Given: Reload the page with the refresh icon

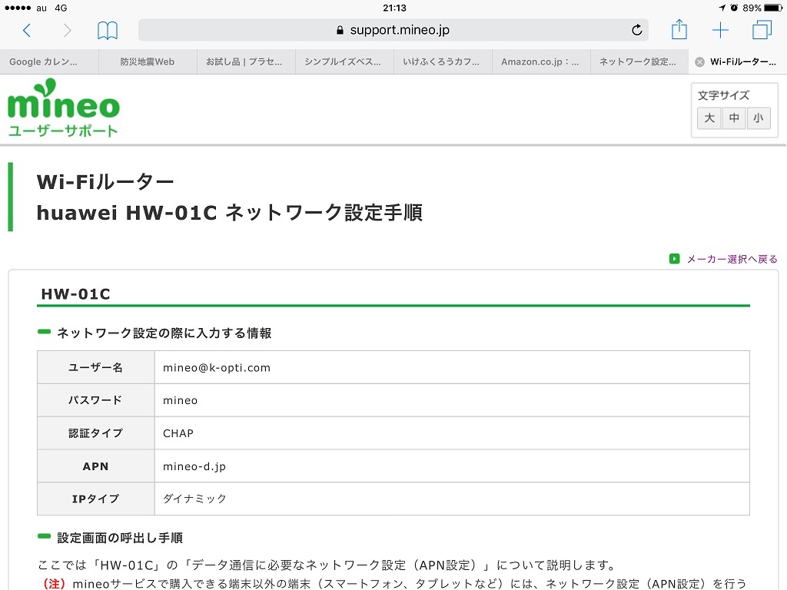Looking at the screenshot, I should 636,30.
